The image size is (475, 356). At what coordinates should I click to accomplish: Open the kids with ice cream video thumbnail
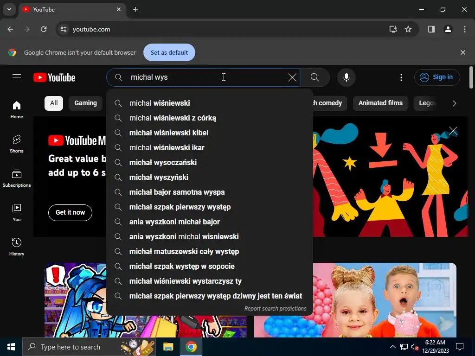tap(385, 300)
